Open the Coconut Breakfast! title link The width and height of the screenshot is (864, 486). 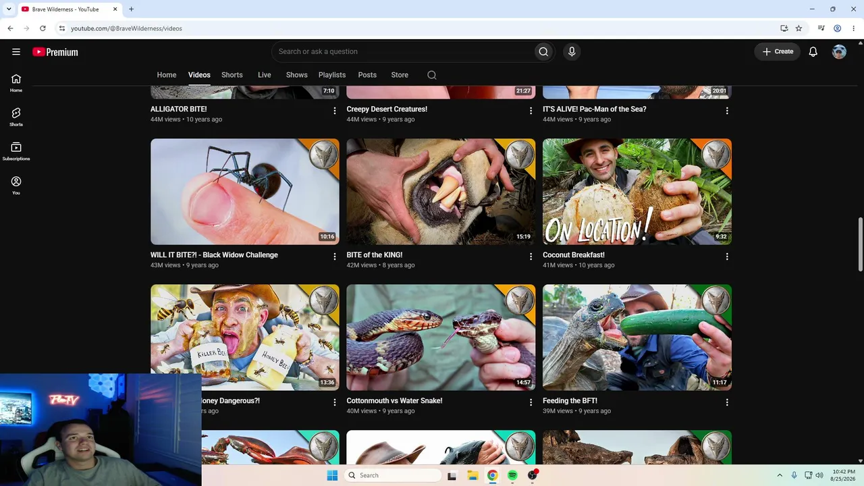[x=574, y=255]
